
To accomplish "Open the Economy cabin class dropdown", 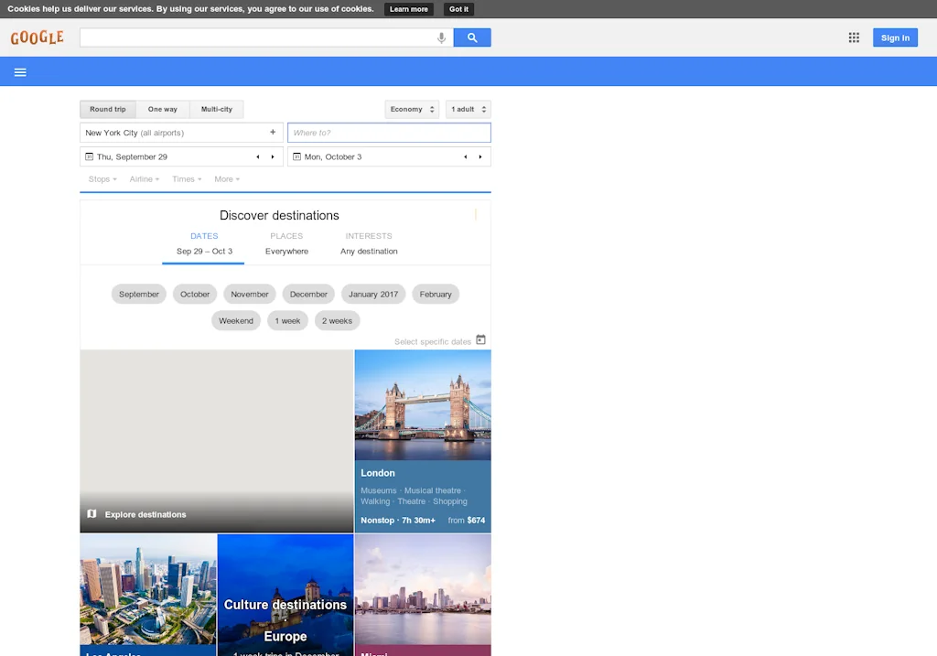I will [x=412, y=108].
